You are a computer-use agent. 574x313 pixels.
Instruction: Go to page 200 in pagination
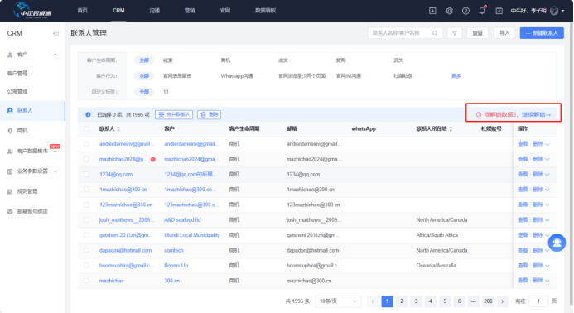(x=488, y=301)
